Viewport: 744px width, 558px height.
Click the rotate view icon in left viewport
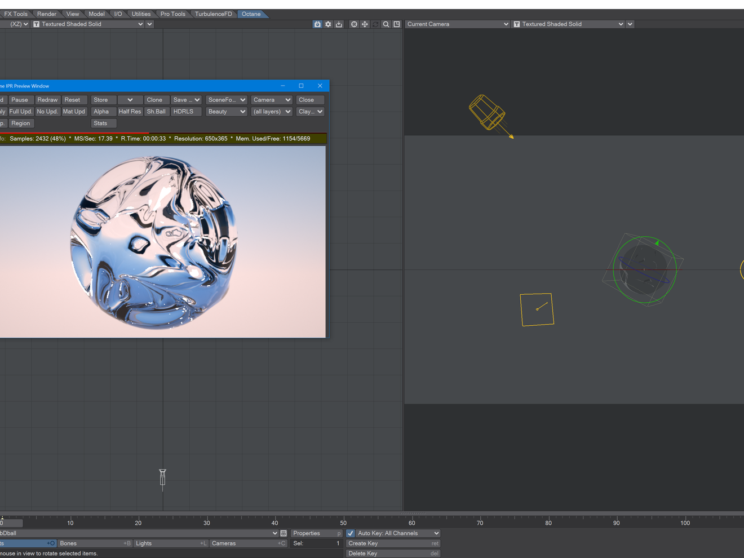(375, 24)
